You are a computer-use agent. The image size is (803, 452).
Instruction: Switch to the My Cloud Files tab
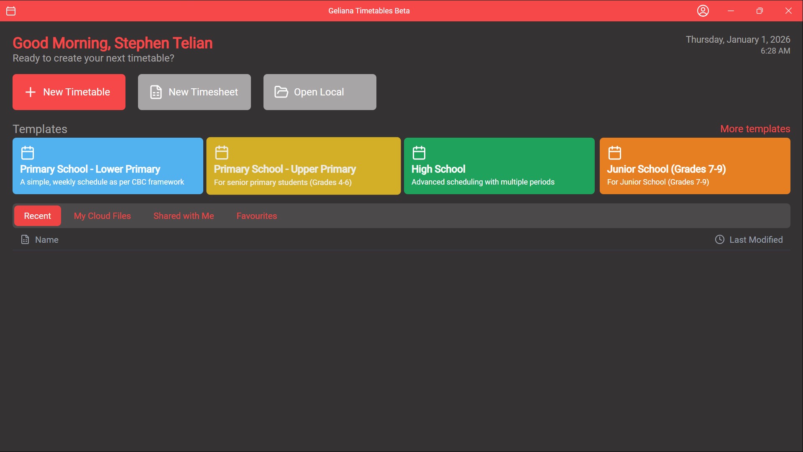(102, 216)
